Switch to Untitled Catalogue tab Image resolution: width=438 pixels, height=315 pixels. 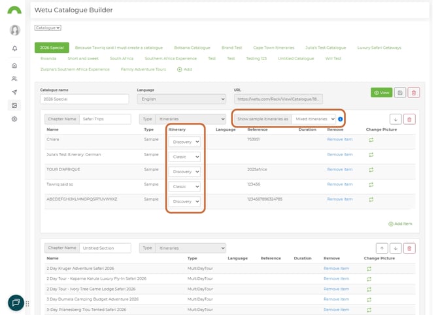click(296, 58)
